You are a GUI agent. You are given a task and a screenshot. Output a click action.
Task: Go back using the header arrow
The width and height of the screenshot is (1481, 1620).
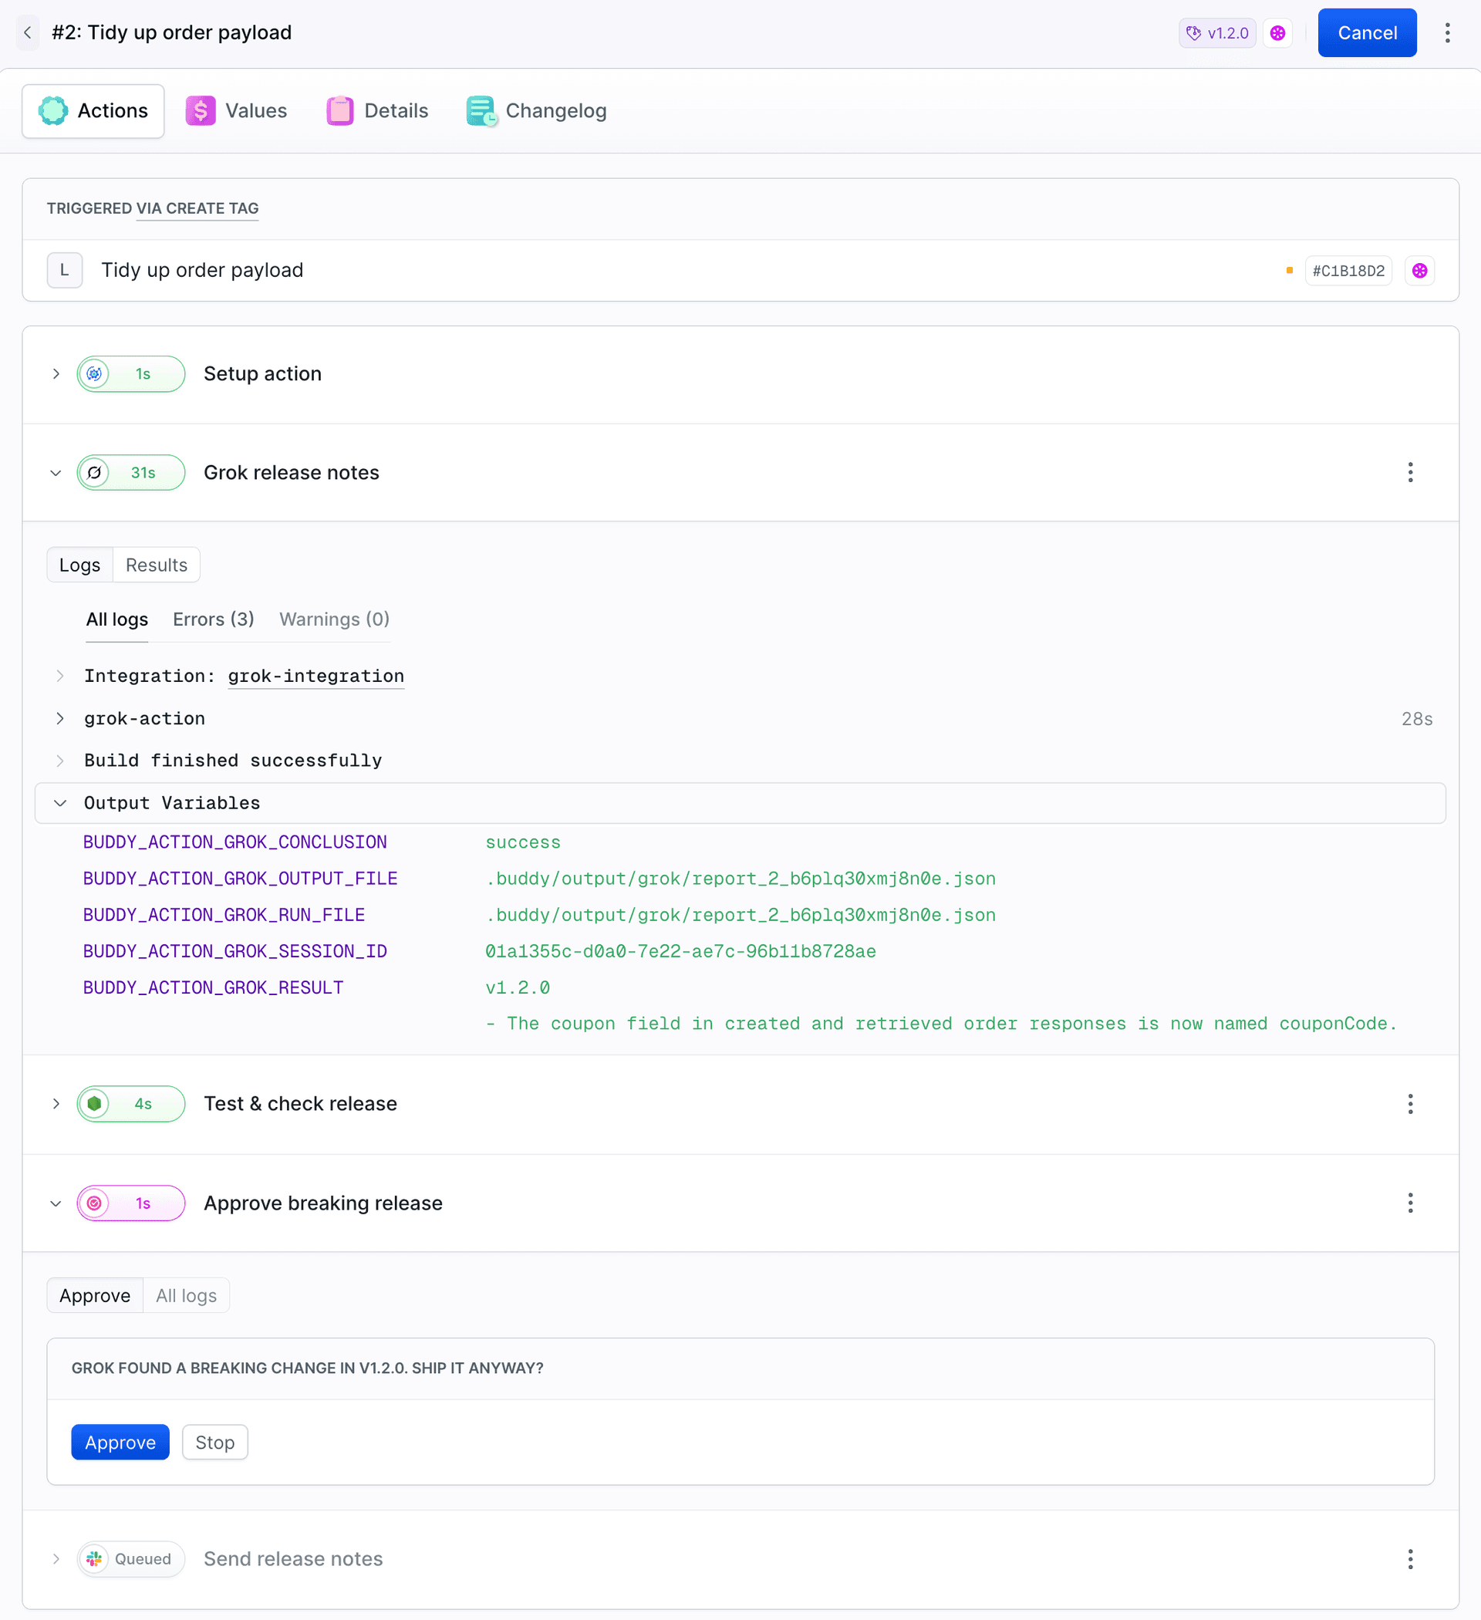coord(28,33)
